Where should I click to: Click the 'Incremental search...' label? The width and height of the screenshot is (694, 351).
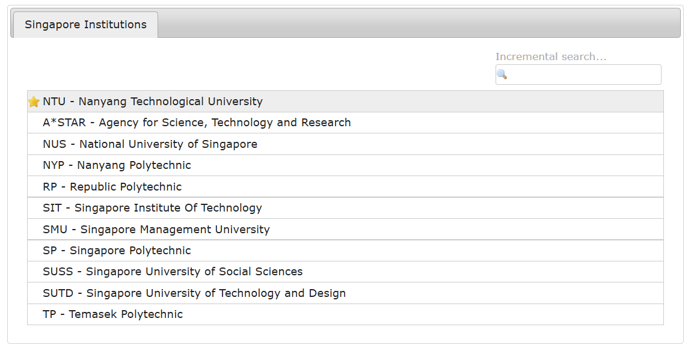(x=551, y=56)
